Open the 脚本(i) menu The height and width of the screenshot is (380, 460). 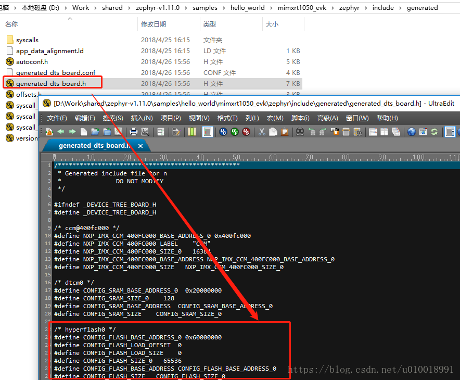pos(300,118)
